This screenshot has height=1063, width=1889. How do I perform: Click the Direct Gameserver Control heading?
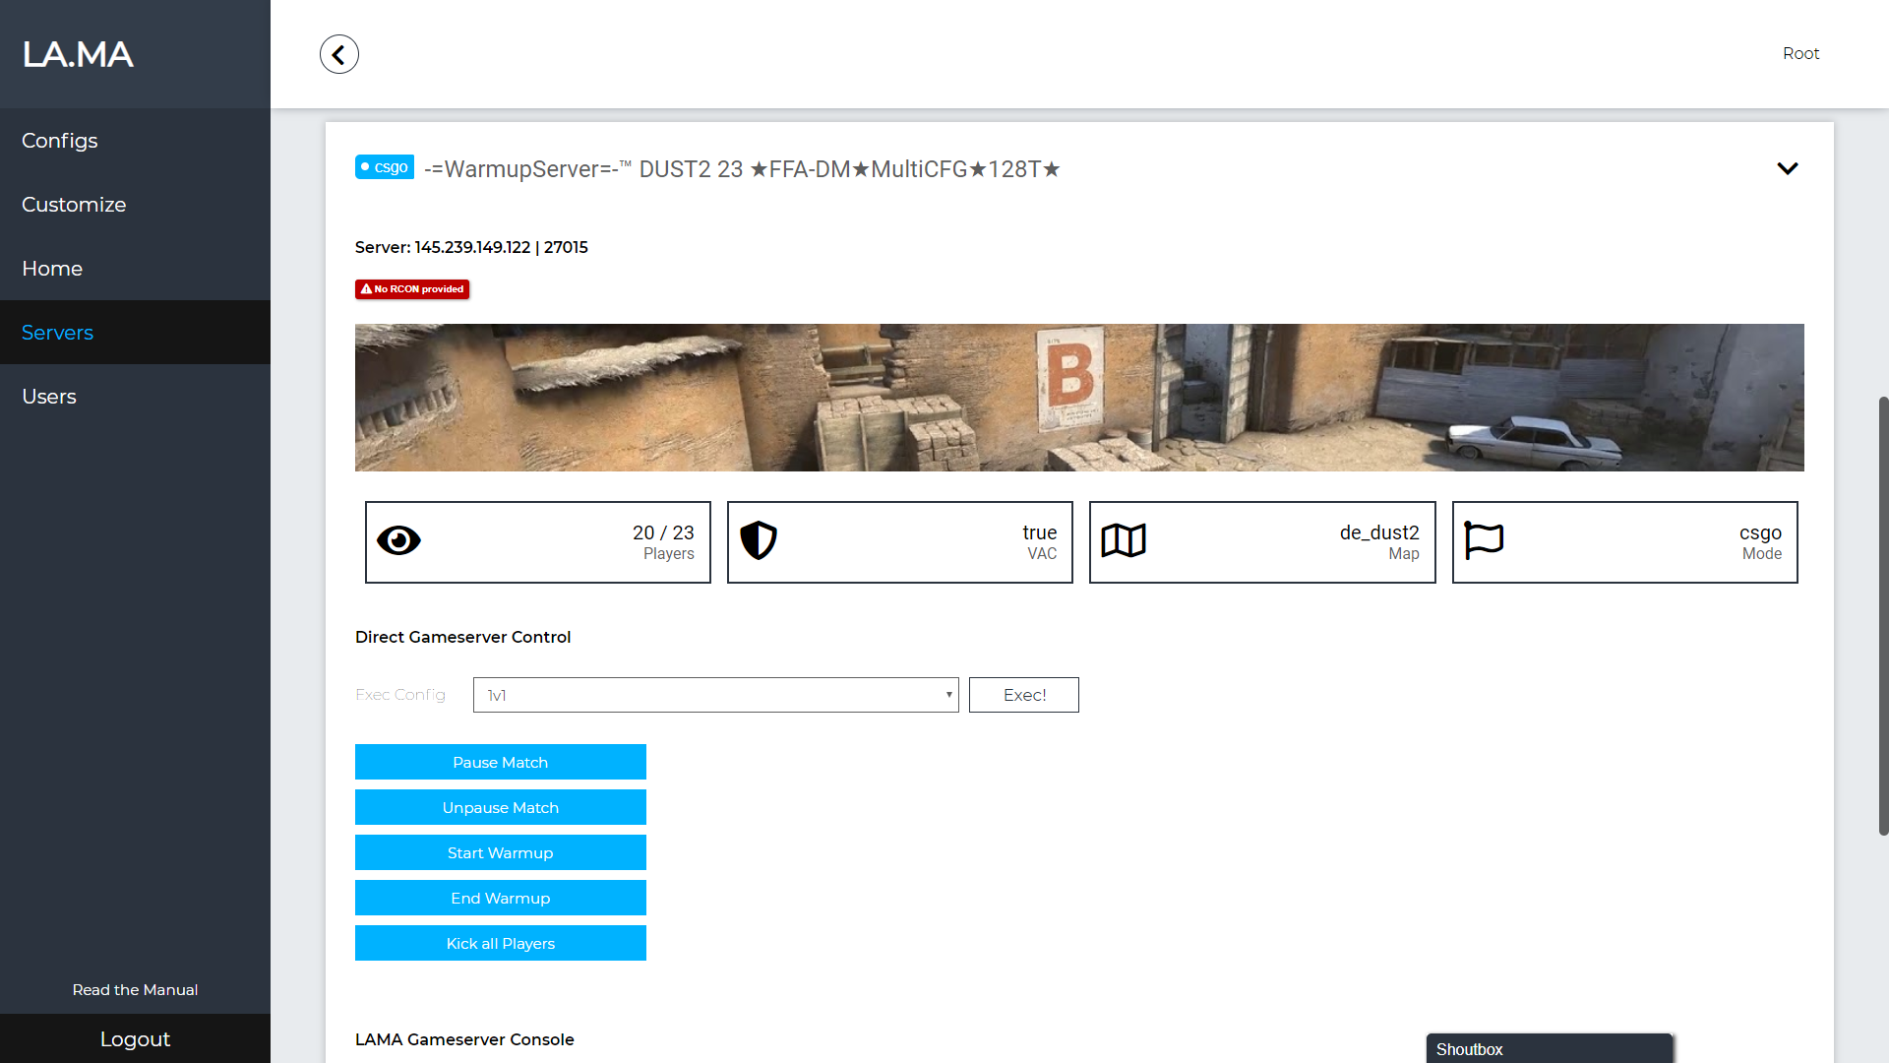pyautogui.click(x=462, y=637)
